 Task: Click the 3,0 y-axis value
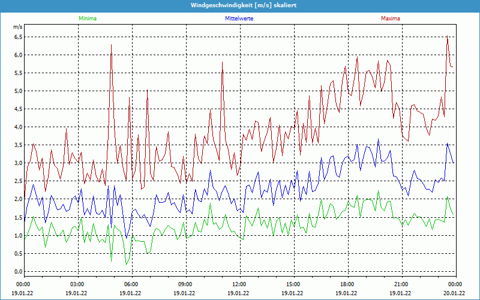tap(18, 163)
